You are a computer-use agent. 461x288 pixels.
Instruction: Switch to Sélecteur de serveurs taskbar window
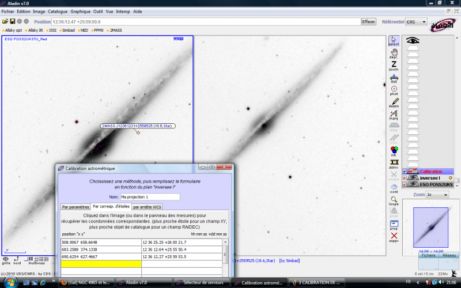click(x=201, y=283)
